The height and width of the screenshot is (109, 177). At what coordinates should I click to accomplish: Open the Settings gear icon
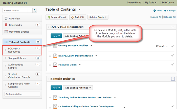(x=165, y=11)
